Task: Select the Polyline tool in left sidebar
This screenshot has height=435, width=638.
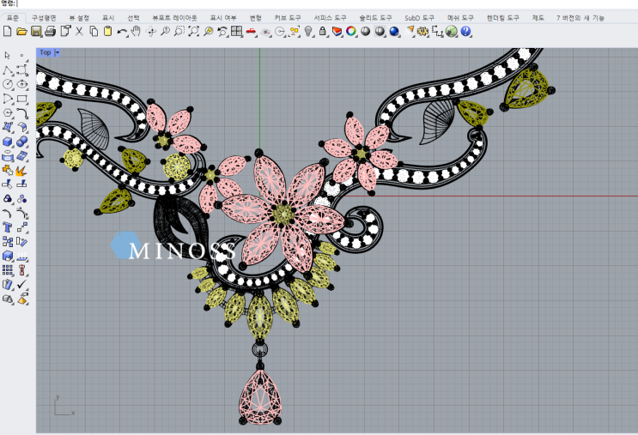Action: click(x=9, y=70)
